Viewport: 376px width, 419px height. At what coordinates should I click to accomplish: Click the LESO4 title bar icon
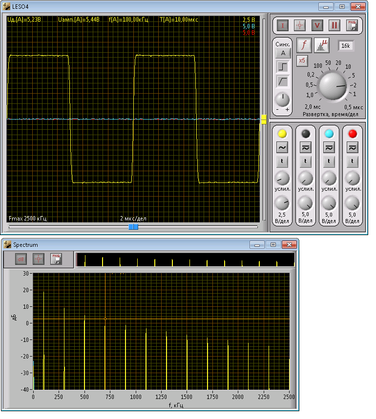(x=6, y=6)
